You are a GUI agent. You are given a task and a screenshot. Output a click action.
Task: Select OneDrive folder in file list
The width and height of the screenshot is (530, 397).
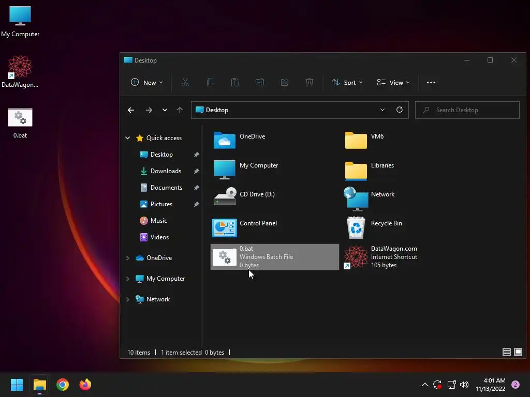274,140
